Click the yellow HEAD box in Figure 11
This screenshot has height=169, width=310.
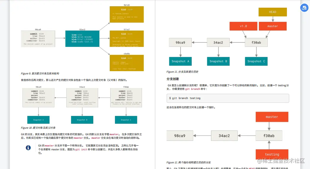pos(273,12)
